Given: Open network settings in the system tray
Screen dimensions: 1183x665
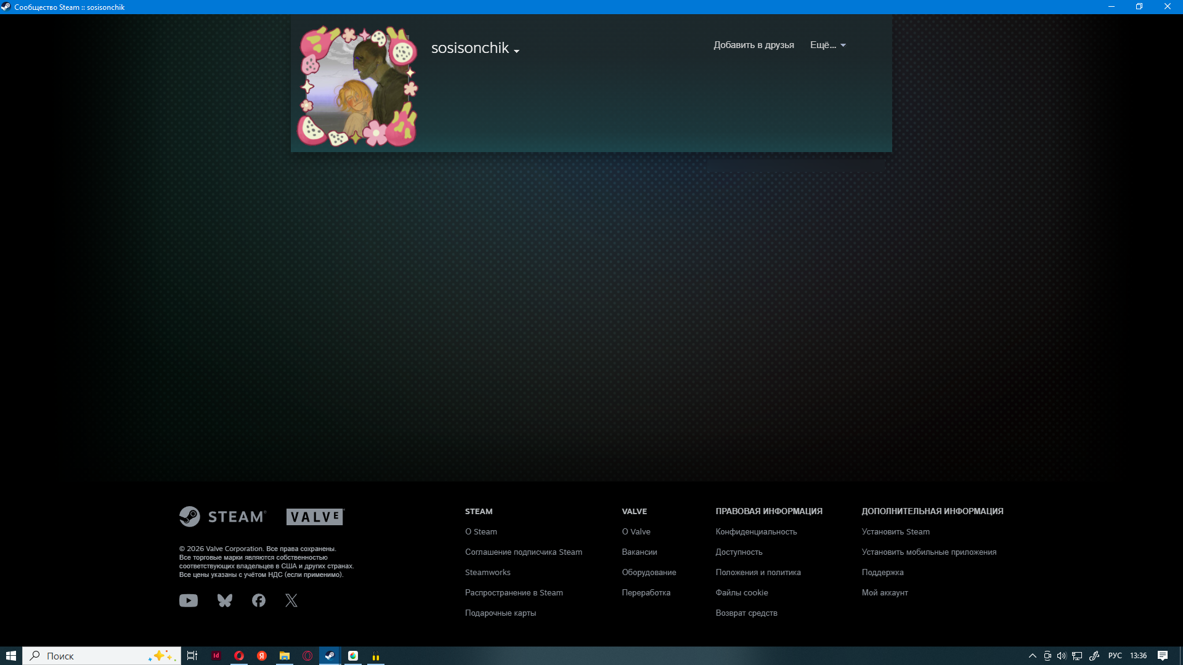Looking at the screenshot, I should 1077,656.
